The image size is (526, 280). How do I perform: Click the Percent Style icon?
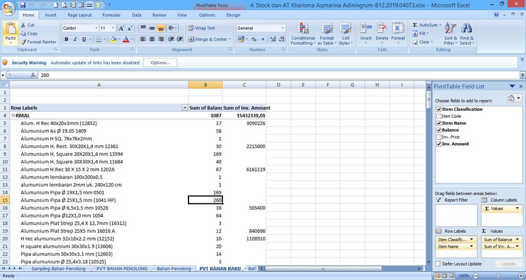254,39
